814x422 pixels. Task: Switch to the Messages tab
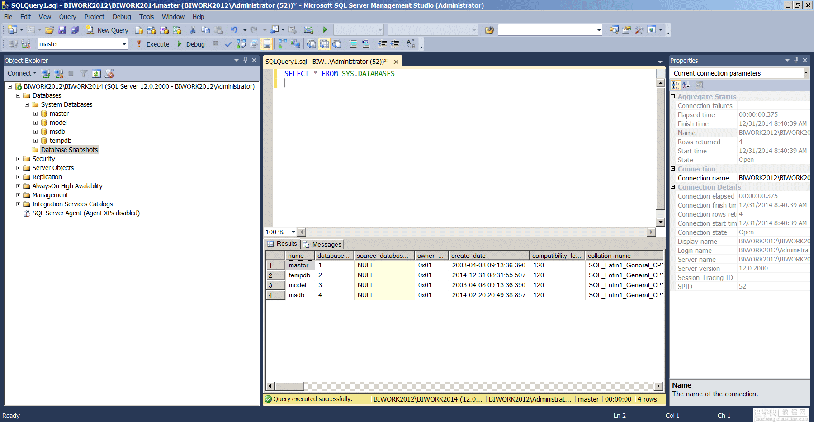click(322, 244)
